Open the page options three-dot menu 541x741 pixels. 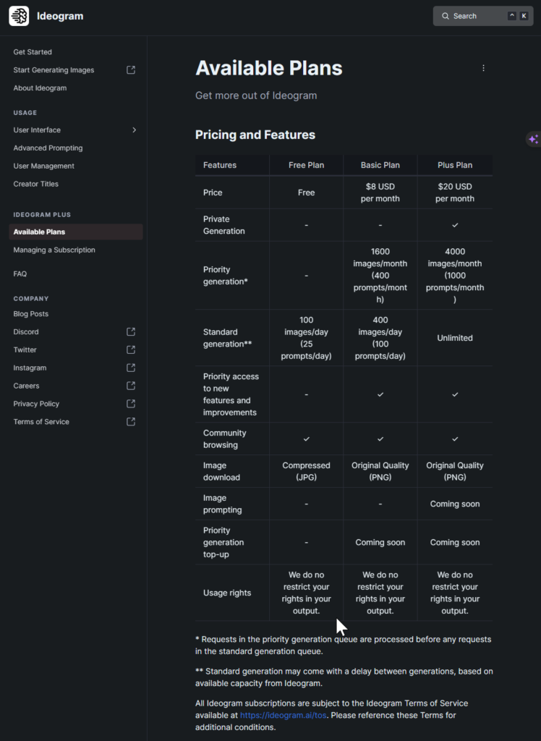pyautogui.click(x=483, y=68)
